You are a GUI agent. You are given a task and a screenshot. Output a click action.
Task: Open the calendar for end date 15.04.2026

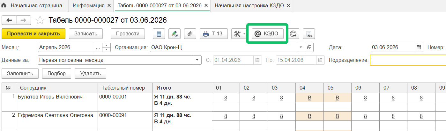(x=320, y=60)
